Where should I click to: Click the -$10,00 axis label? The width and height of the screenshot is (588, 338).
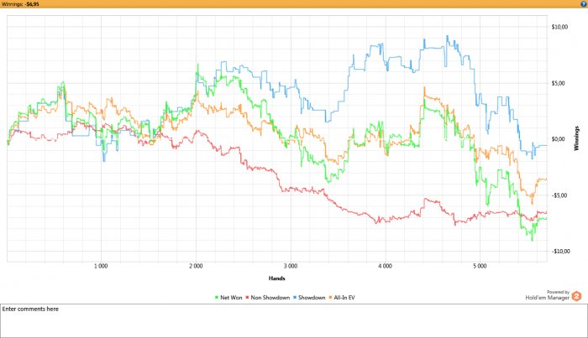coord(560,251)
